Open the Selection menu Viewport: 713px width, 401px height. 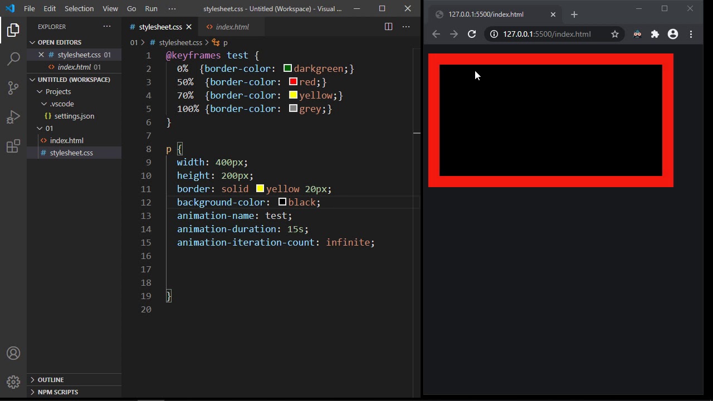(79, 8)
